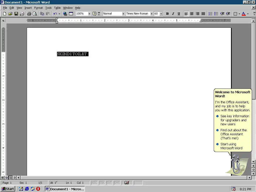
Task: Print the document using printer icon
Action: click(x=29, y=14)
